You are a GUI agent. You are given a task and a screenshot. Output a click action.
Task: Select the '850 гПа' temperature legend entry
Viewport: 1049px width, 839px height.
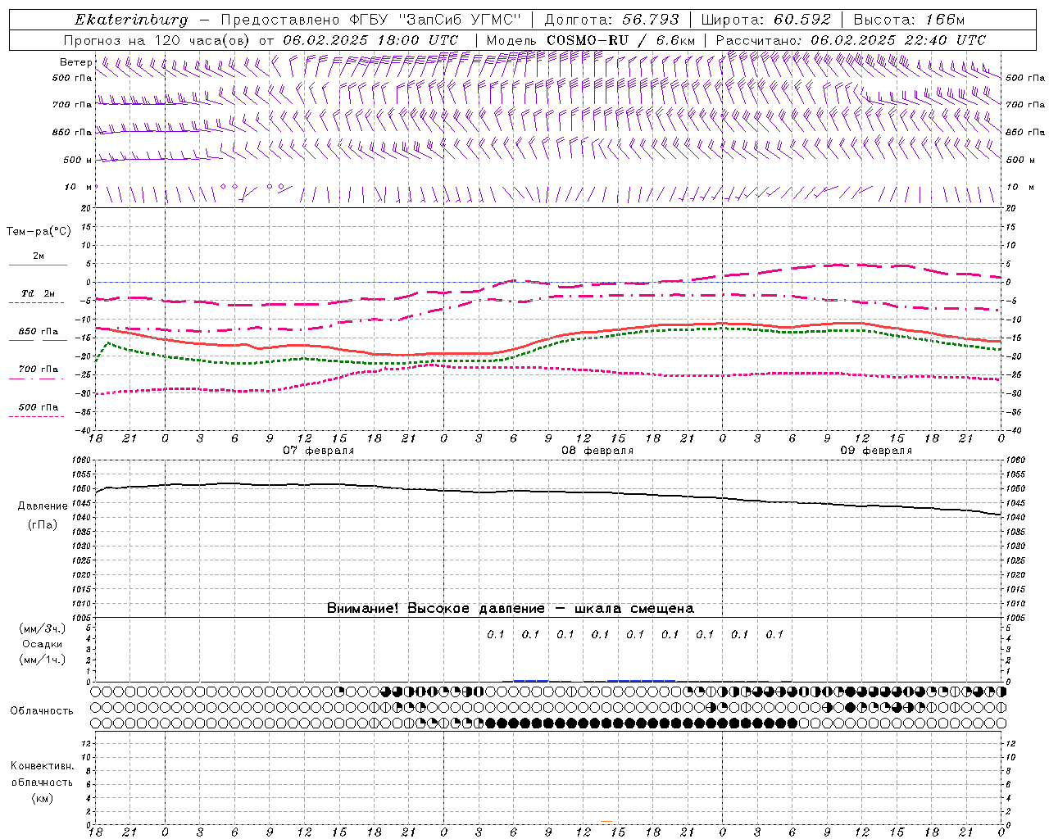point(38,332)
